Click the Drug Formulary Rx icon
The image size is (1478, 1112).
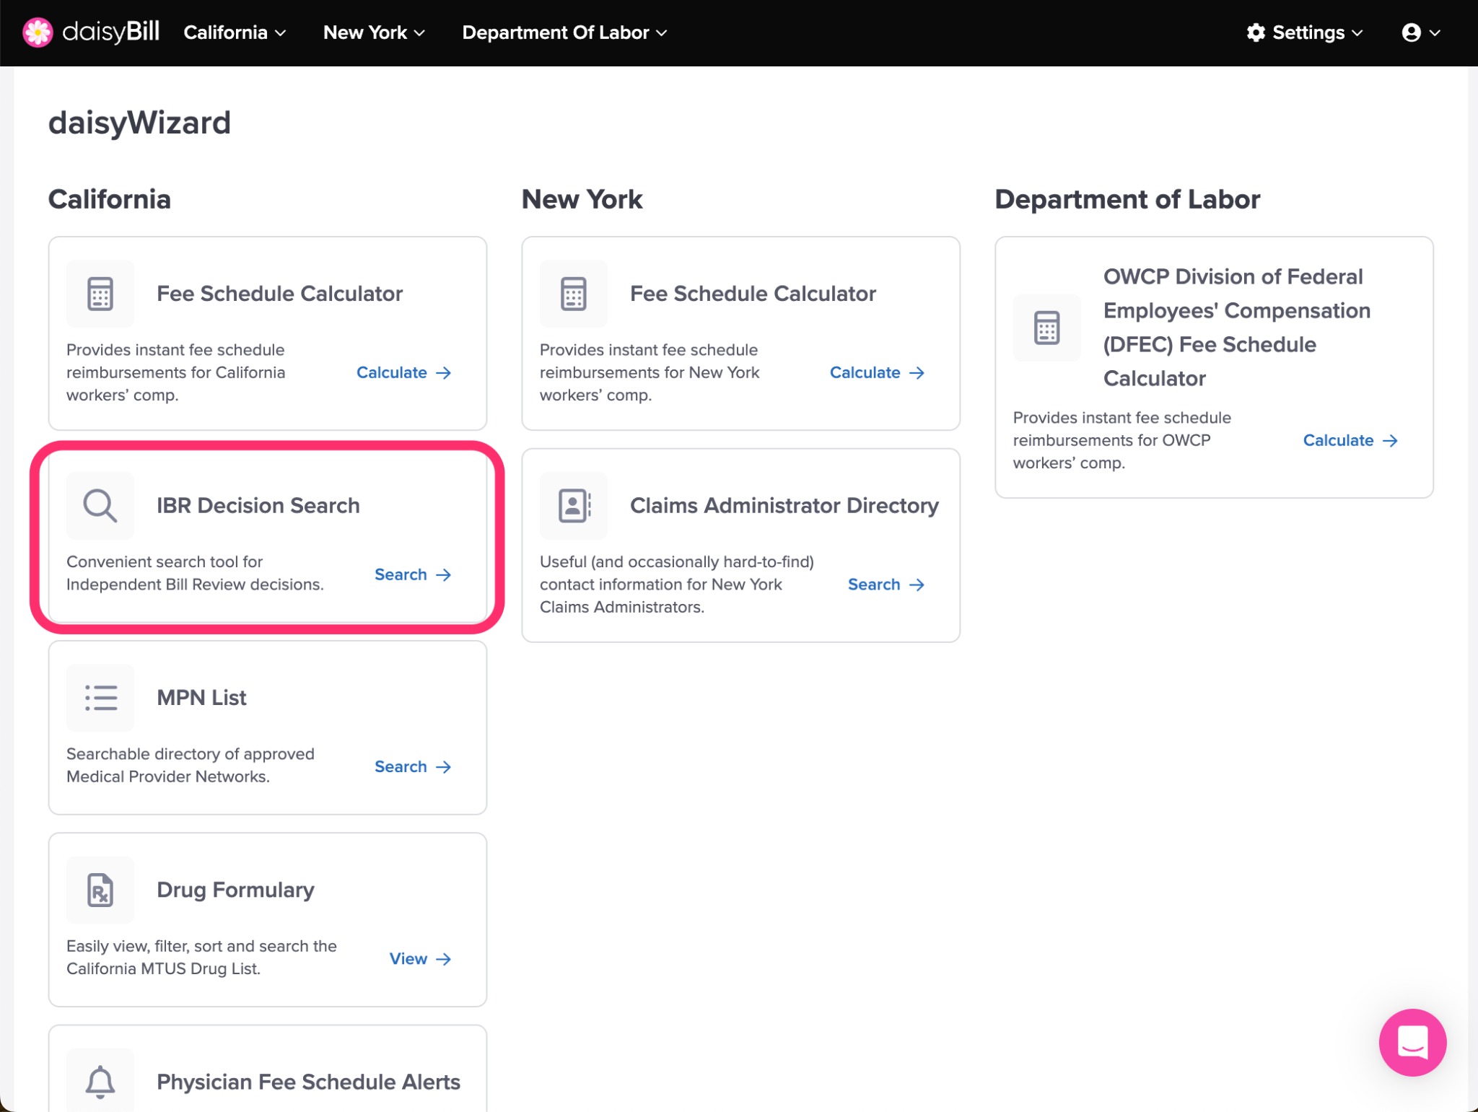[100, 890]
